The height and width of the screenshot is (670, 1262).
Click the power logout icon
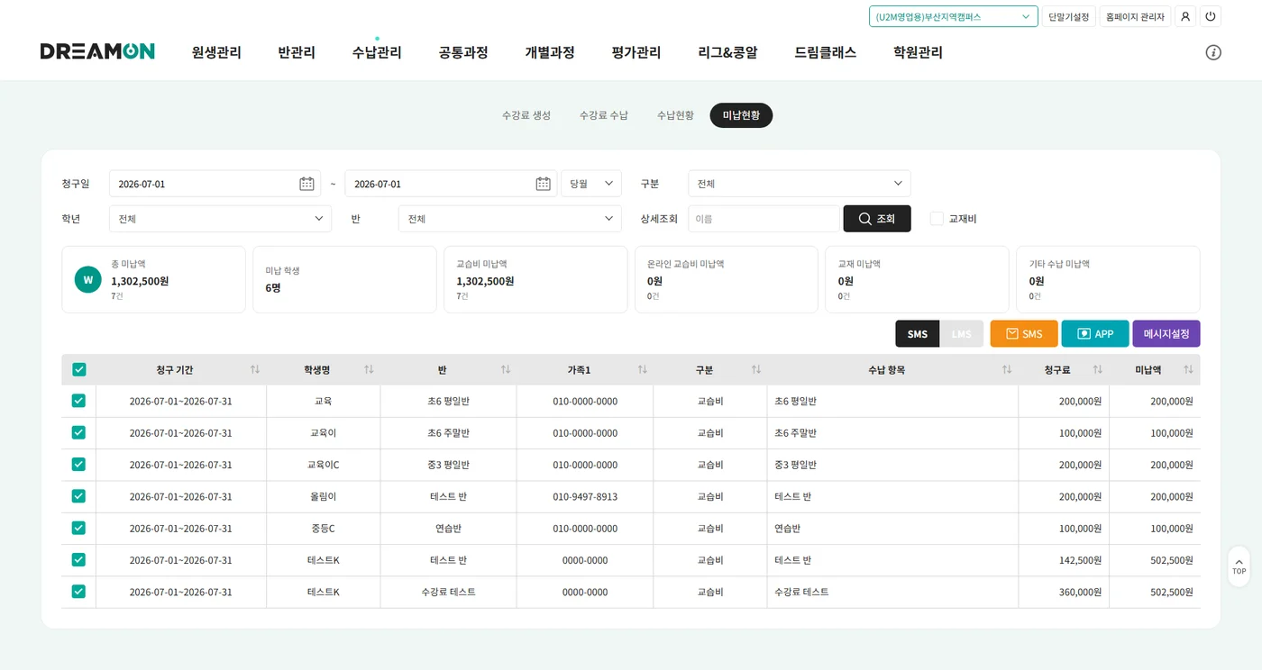1211,16
